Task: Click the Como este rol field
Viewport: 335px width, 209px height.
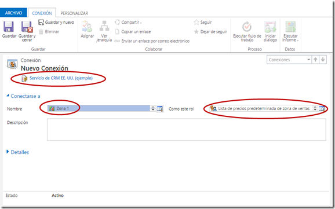Action: coord(260,108)
